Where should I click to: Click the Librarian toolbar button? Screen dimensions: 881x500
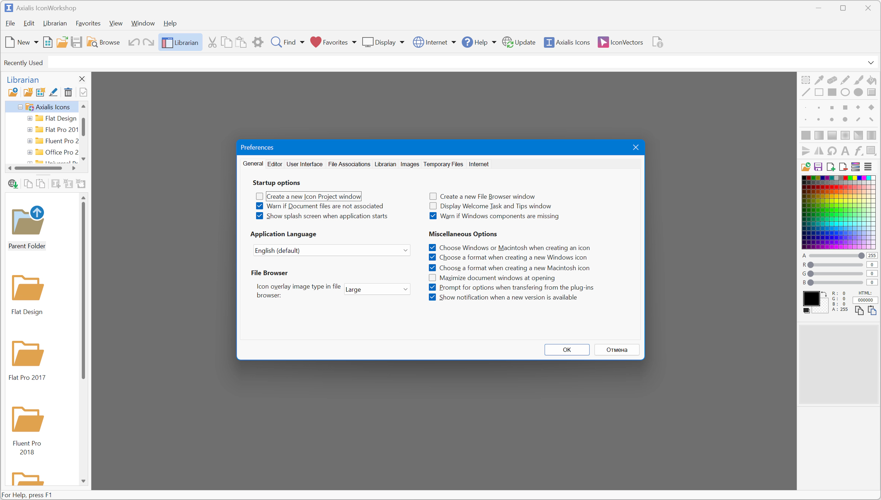pyautogui.click(x=180, y=42)
